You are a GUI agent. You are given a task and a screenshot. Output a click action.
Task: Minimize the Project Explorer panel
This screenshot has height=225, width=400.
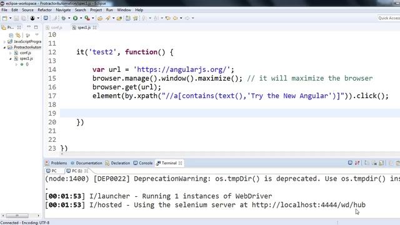click(29, 27)
